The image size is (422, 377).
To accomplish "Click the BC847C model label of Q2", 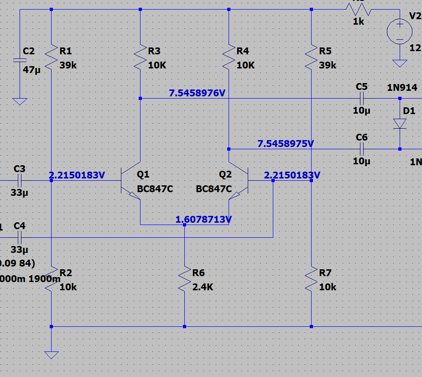I will pyautogui.click(x=214, y=189).
